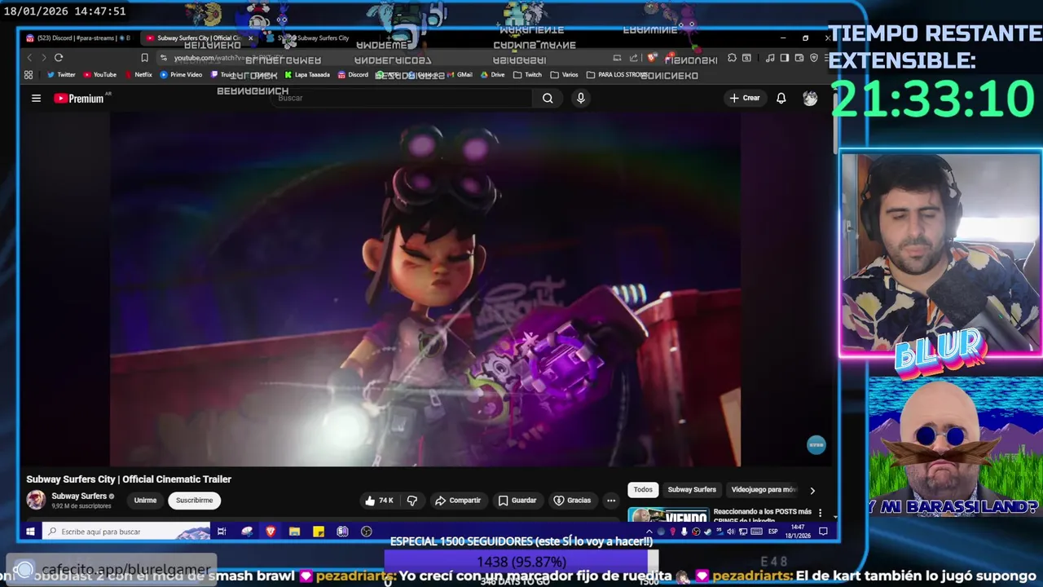Open File Explorer from the taskbar
The image size is (1043, 587).
pyautogui.click(x=294, y=532)
